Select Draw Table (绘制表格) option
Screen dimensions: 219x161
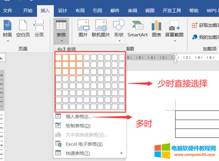78,126
